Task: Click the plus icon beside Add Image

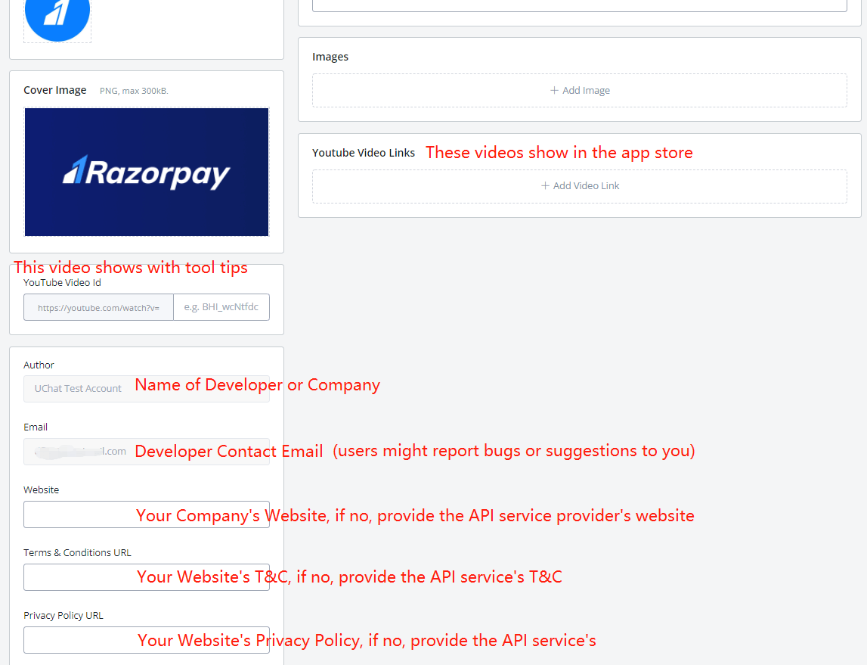Action: [555, 91]
